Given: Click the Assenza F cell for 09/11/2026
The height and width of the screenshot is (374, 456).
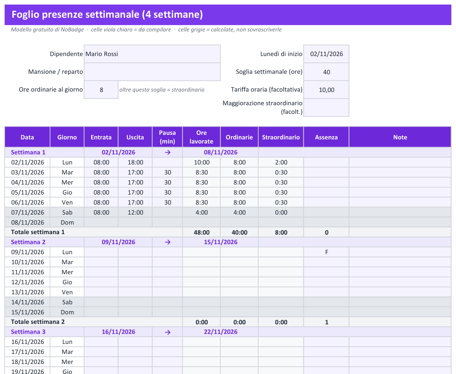Looking at the screenshot, I should point(326,252).
